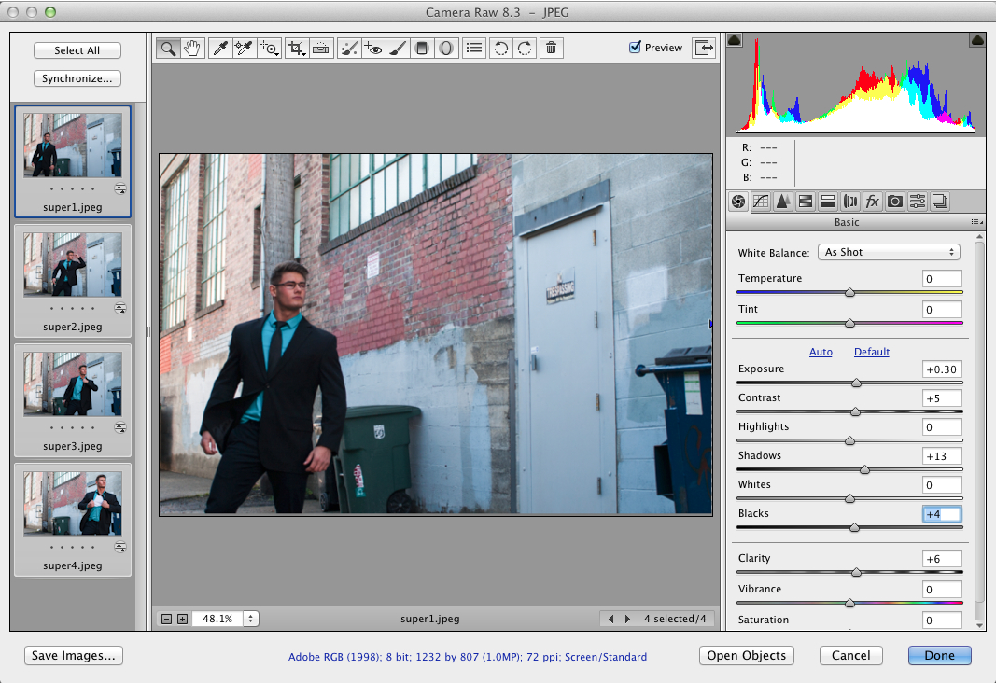Switch to the Tone Curve tab

pyautogui.click(x=761, y=201)
